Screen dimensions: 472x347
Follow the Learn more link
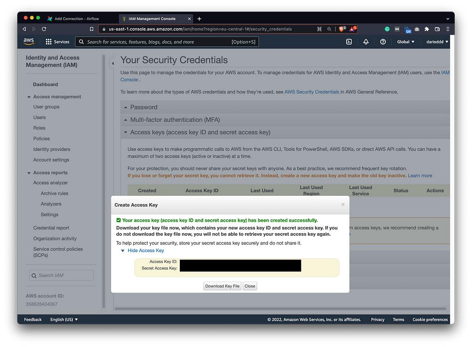pyautogui.click(x=420, y=176)
